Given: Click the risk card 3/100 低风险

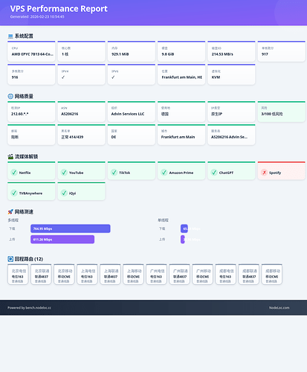Looking at the screenshot, I should 281,112.
